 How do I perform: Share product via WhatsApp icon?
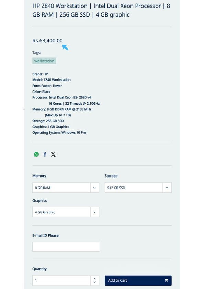36,154
